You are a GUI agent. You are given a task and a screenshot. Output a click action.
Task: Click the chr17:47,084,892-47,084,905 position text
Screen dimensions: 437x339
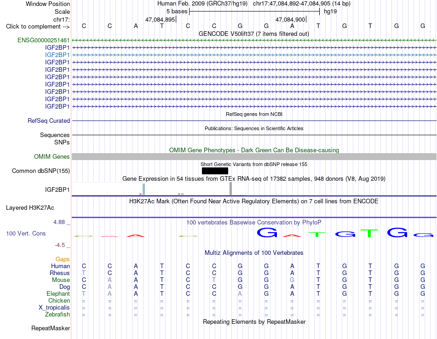click(x=292, y=4)
